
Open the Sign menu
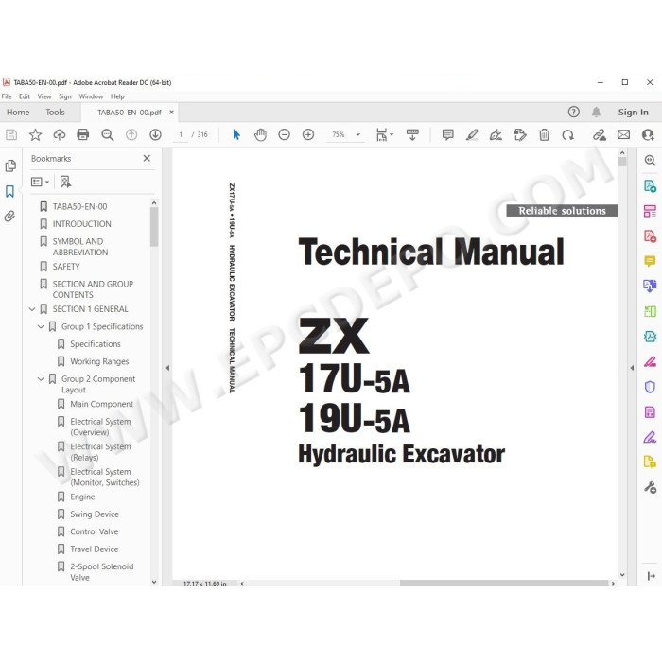coord(65,96)
